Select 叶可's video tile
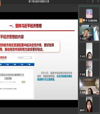This screenshot has width=100, height=114. (x=89, y=51)
